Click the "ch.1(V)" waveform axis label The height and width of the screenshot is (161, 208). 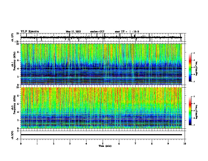(13, 37)
